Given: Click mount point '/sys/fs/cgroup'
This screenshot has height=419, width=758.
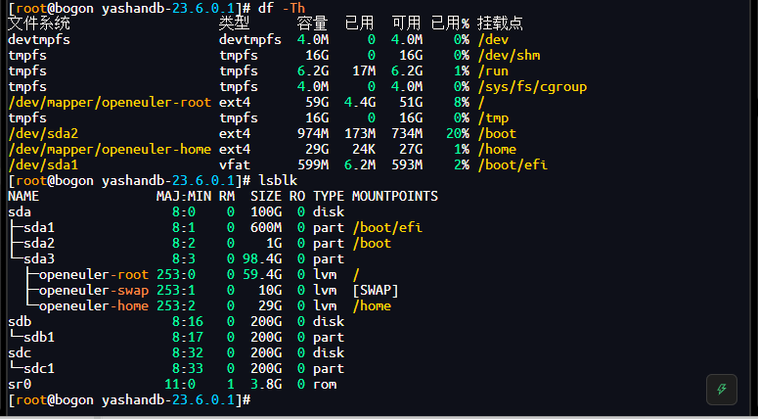Looking at the screenshot, I should pyautogui.click(x=532, y=86).
